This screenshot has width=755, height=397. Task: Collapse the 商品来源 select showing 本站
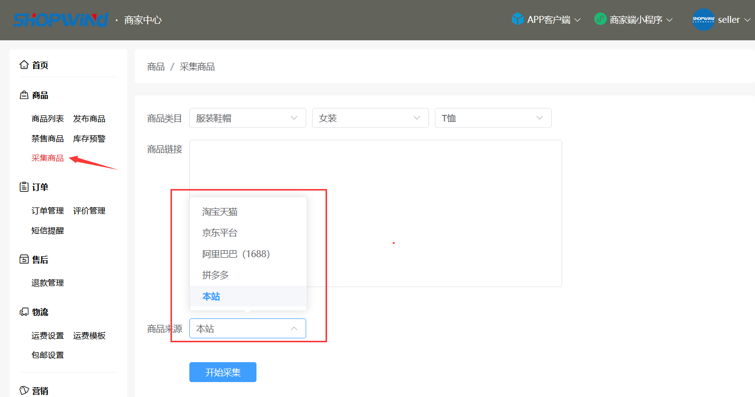(248, 328)
